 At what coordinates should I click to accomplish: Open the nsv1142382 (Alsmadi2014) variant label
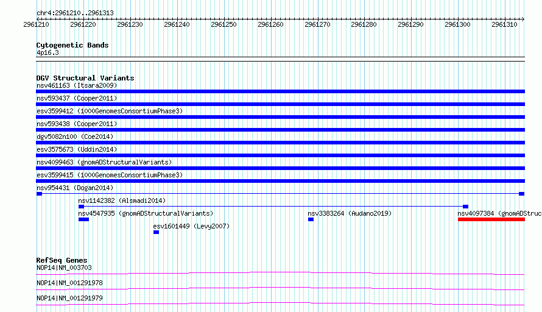122,200
